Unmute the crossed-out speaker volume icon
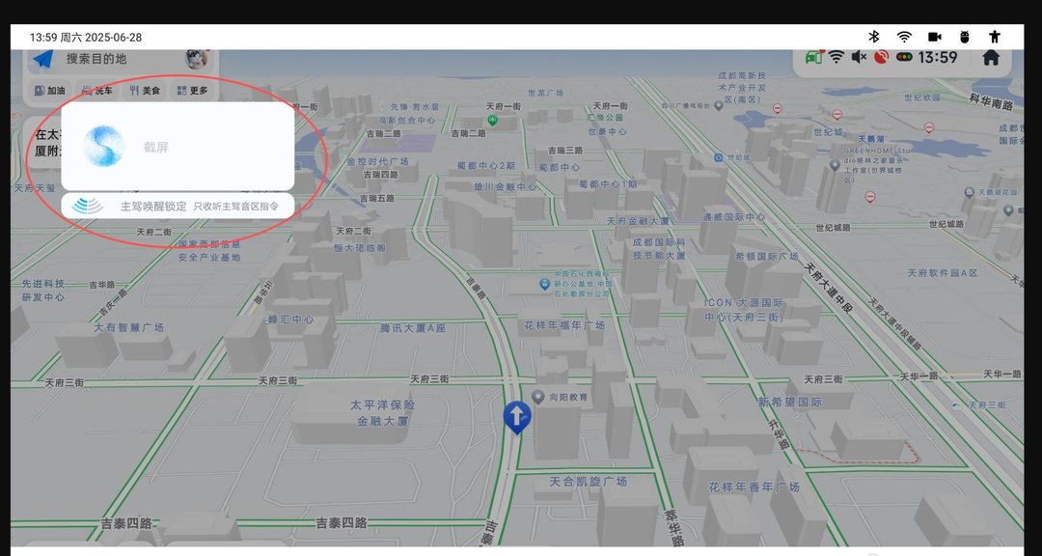This screenshot has width=1042, height=556. pyautogui.click(x=859, y=57)
